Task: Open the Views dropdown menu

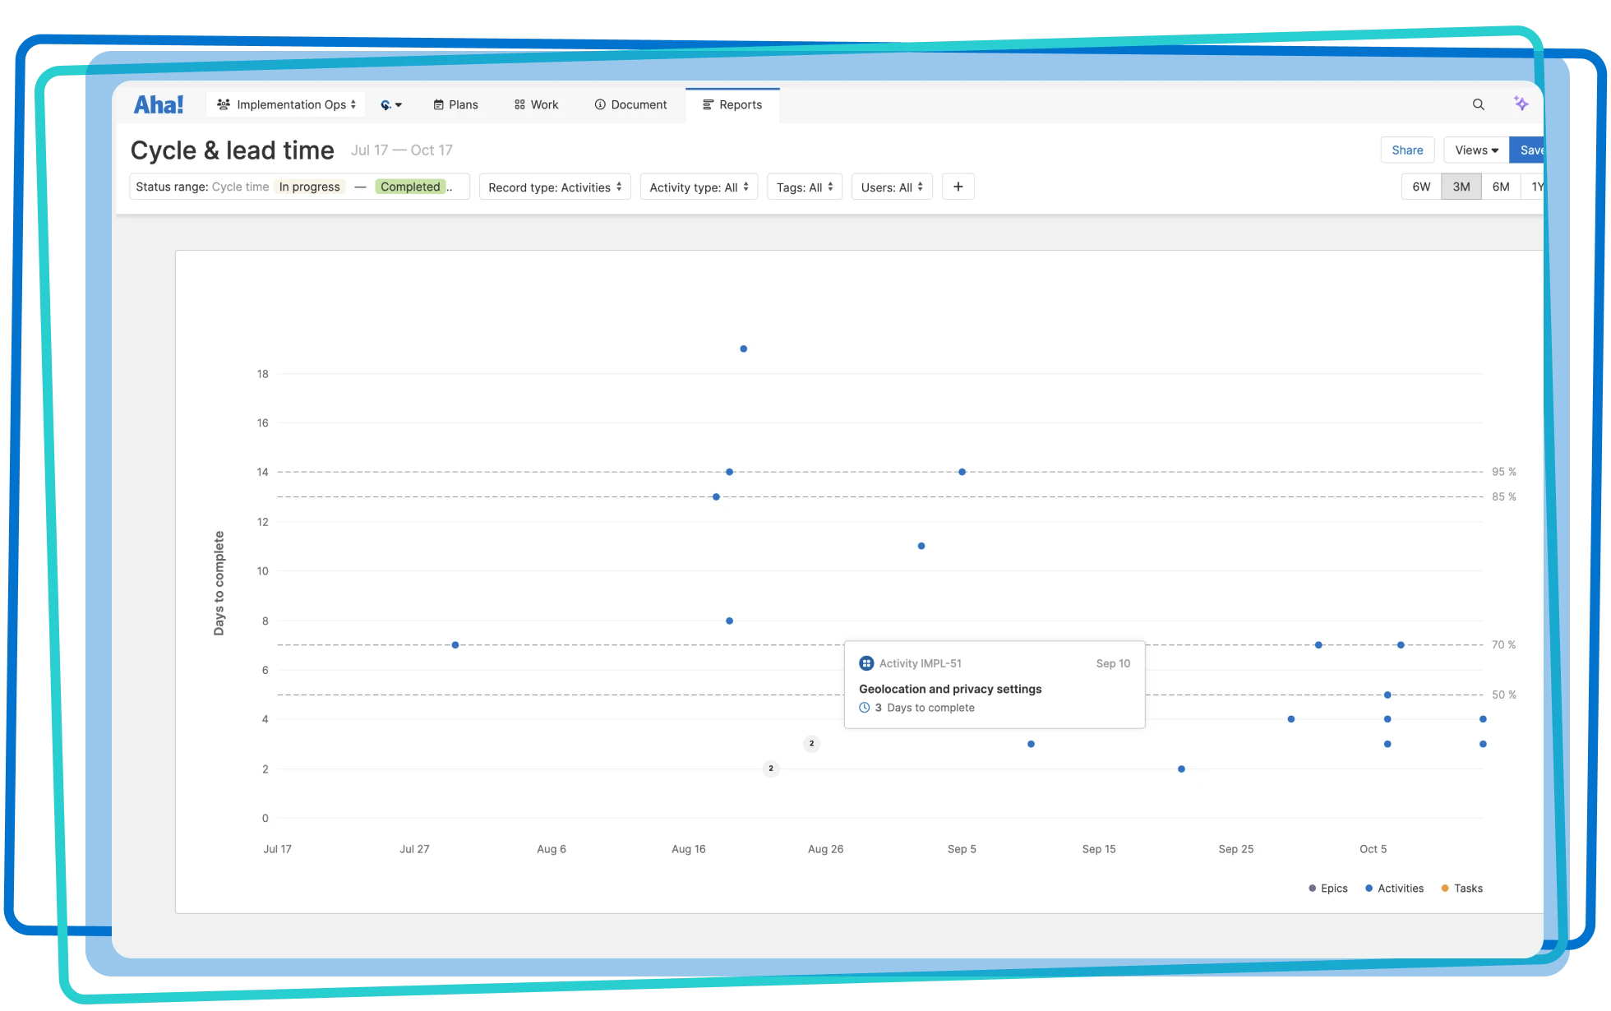Action: click(1476, 150)
